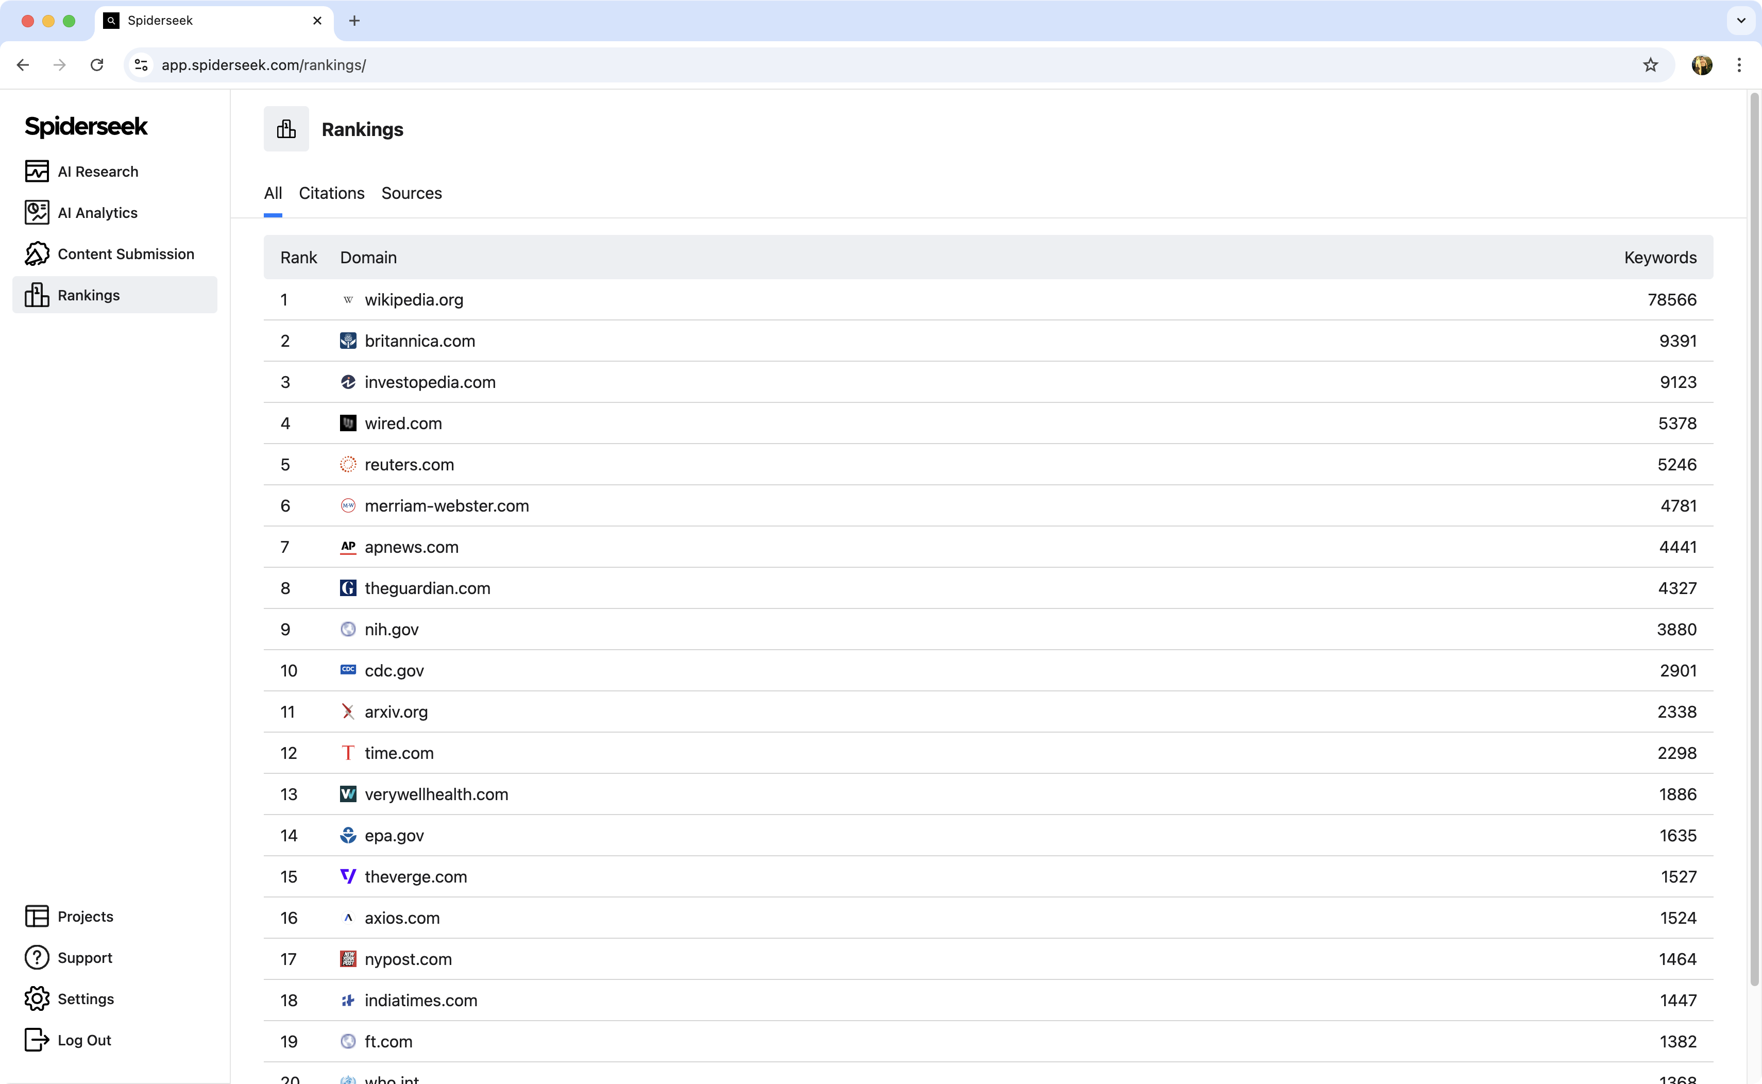This screenshot has width=1762, height=1084.
Task: Click the investopedia.com domain name
Action: pos(430,382)
